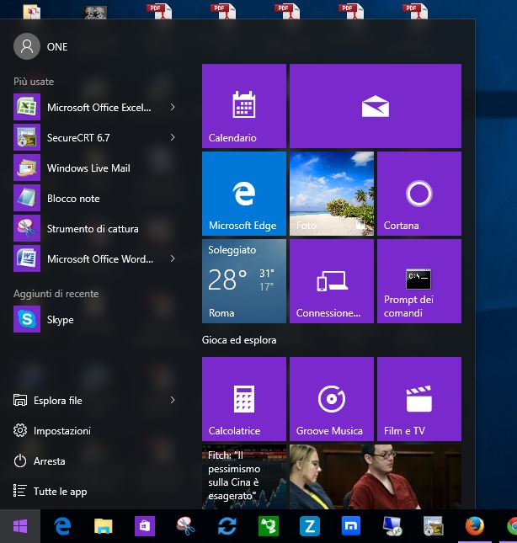Open Prompt dei comandi tile
The width and height of the screenshot is (517, 543).
coord(418,281)
